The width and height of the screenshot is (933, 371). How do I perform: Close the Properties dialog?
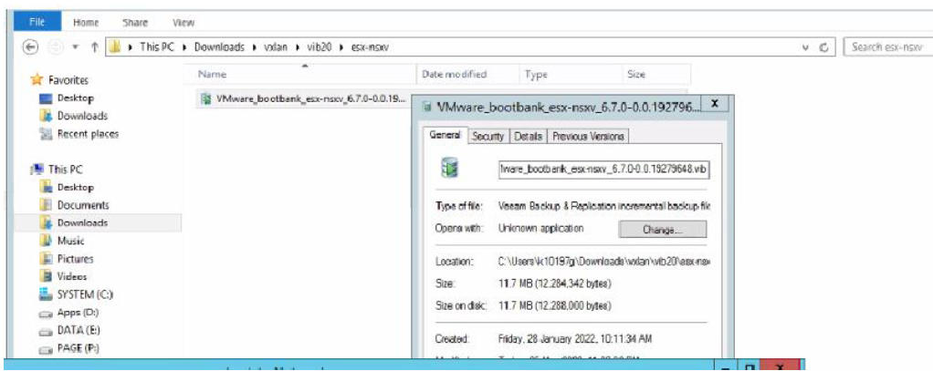pos(715,103)
